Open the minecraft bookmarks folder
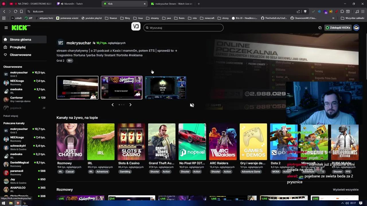 point(207,18)
